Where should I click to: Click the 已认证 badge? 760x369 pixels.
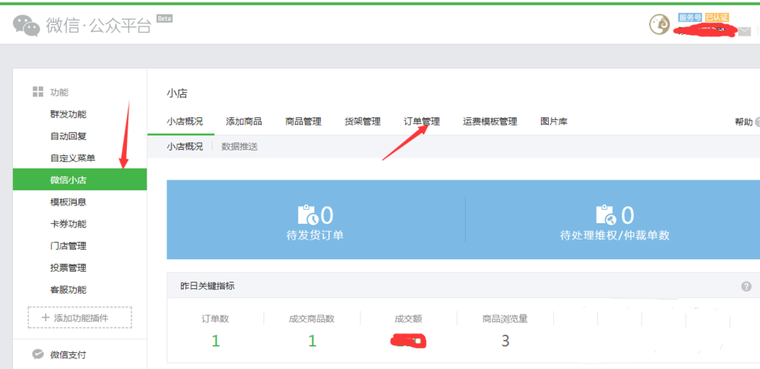[717, 17]
